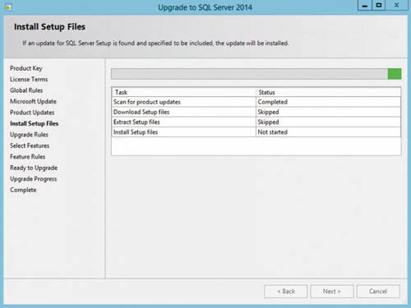Screen dimensions: 411x308
Task: Select the 'Extract Setup files' task
Action: [x=256, y=122]
